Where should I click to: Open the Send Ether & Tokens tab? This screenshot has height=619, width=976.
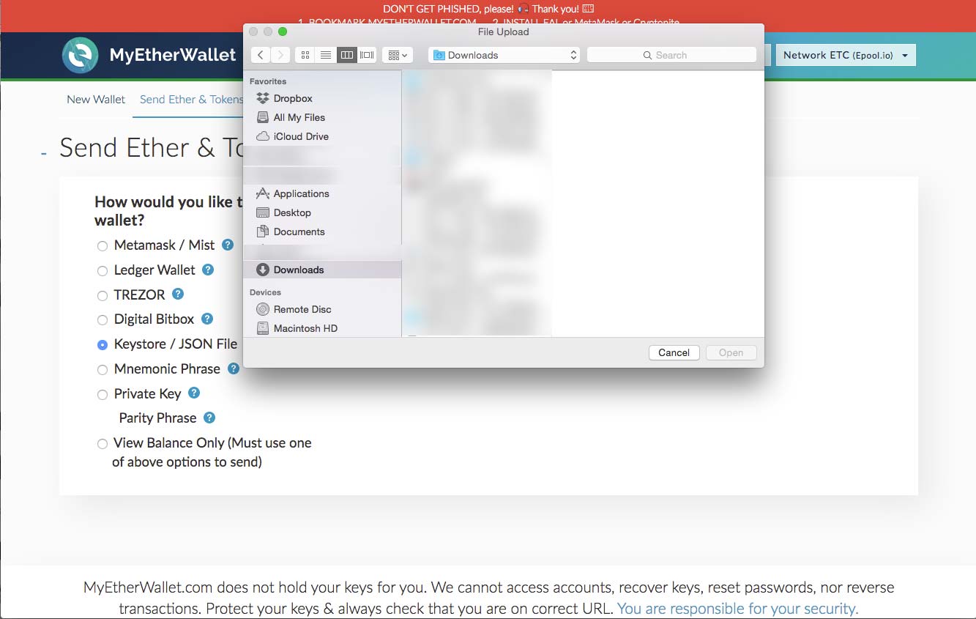(x=191, y=100)
